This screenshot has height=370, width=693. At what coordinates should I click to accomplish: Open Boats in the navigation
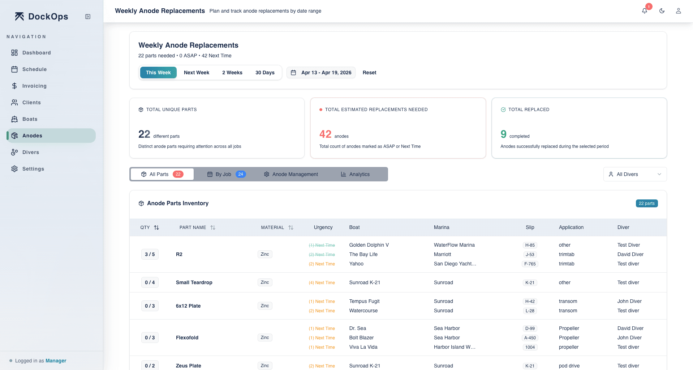(x=51, y=119)
